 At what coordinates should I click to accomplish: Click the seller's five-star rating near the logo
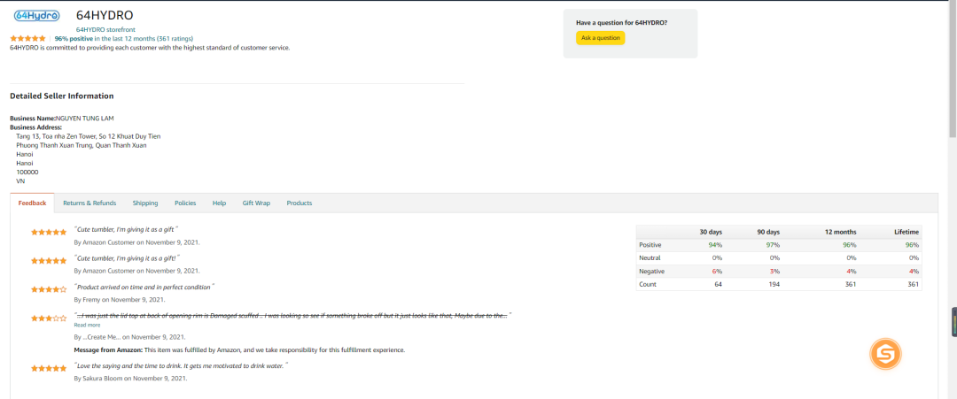(x=28, y=38)
